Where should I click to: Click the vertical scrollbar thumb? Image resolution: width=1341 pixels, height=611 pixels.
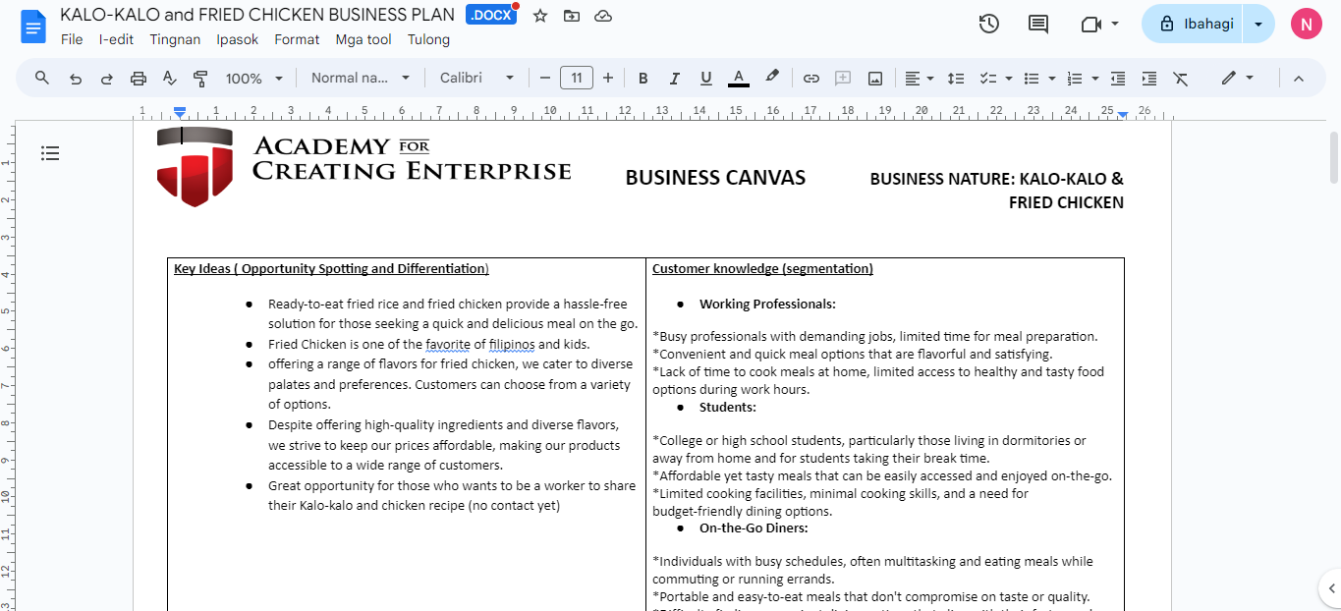click(x=1333, y=157)
